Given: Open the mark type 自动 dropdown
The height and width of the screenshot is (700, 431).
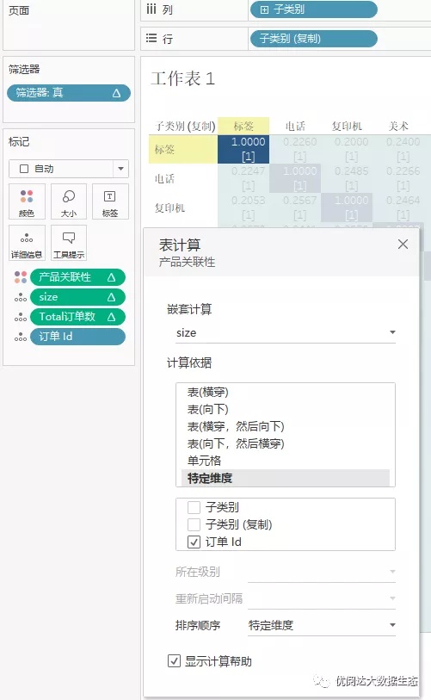Looking at the screenshot, I should (69, 169).
